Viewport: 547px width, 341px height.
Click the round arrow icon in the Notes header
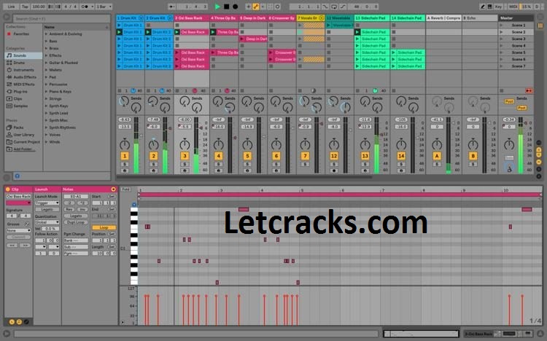point(113,189)
